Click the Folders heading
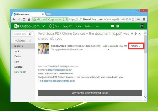Viewport: 158px width, 111px height. 20,40
